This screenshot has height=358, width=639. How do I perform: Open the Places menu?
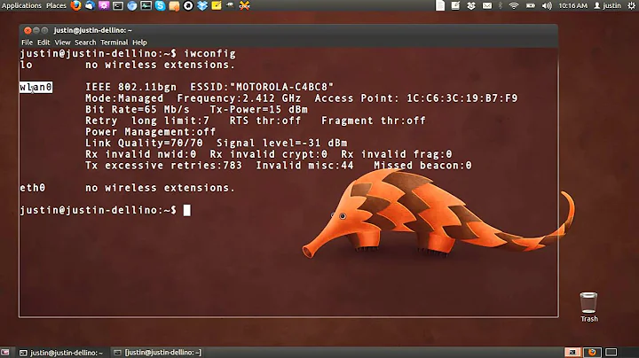[x=56, y=5]
